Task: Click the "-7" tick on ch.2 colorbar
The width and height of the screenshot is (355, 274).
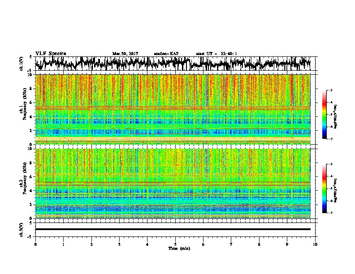Action: point(331,213)
